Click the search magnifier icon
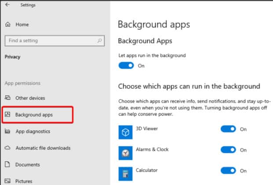Viewport: 273px width, 185px height. tap(100, 41)
